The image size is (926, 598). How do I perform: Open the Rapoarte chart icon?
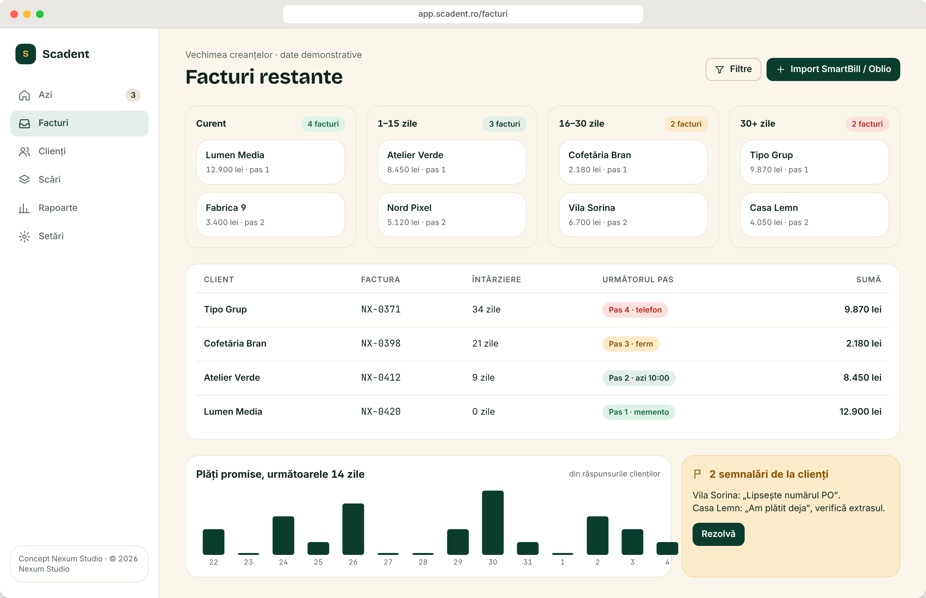24,208
